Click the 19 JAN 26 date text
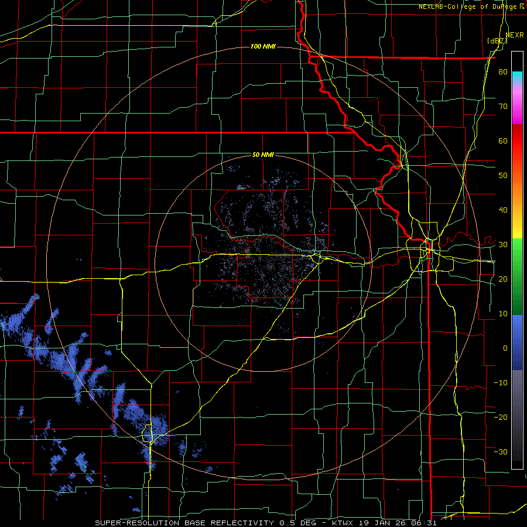The image size is (527, 527). click(382, 523)
